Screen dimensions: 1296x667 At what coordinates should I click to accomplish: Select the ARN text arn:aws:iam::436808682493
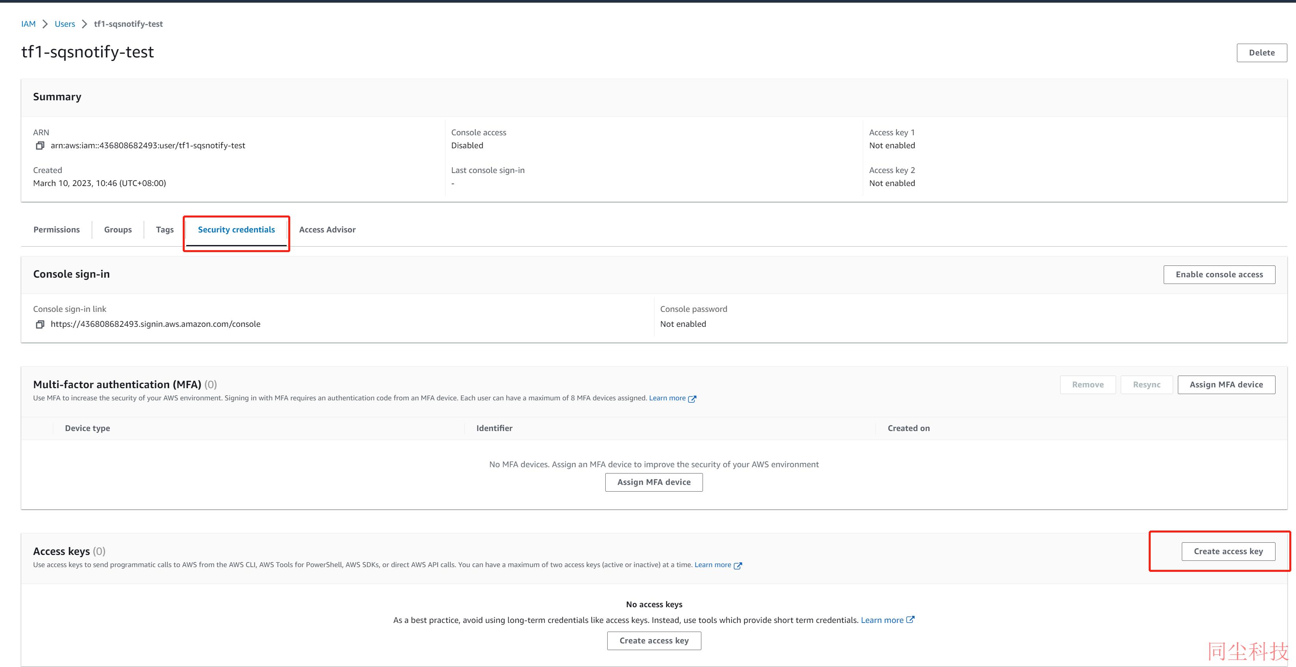tap(148, 146)
